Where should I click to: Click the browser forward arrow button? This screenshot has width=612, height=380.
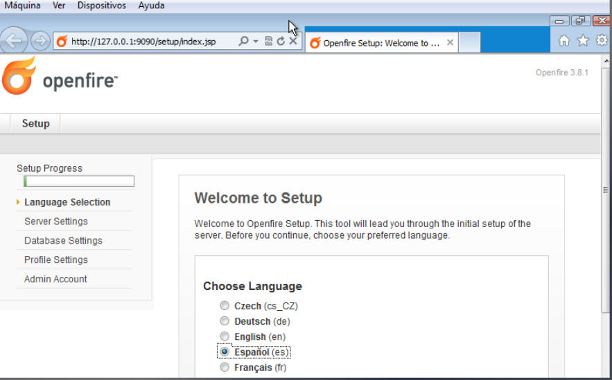(40, 41)
